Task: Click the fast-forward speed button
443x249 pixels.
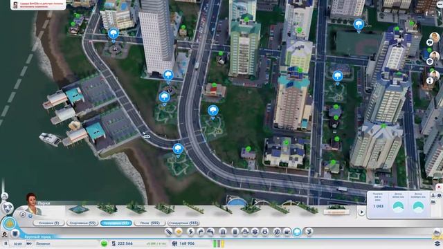Action: coord(29,243)
